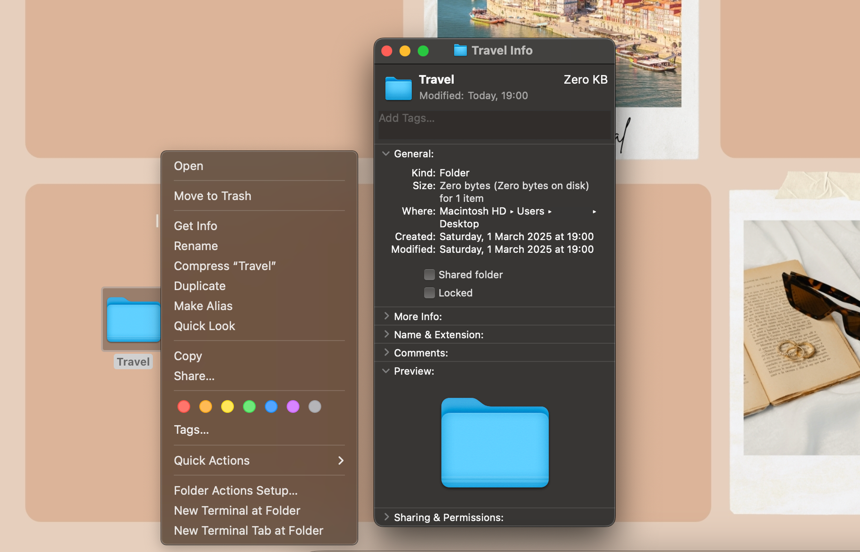The width and height of the screenshot is (860, 552).
Task: Choose Compress “Travel” menu item
Action: coord(225,266)
